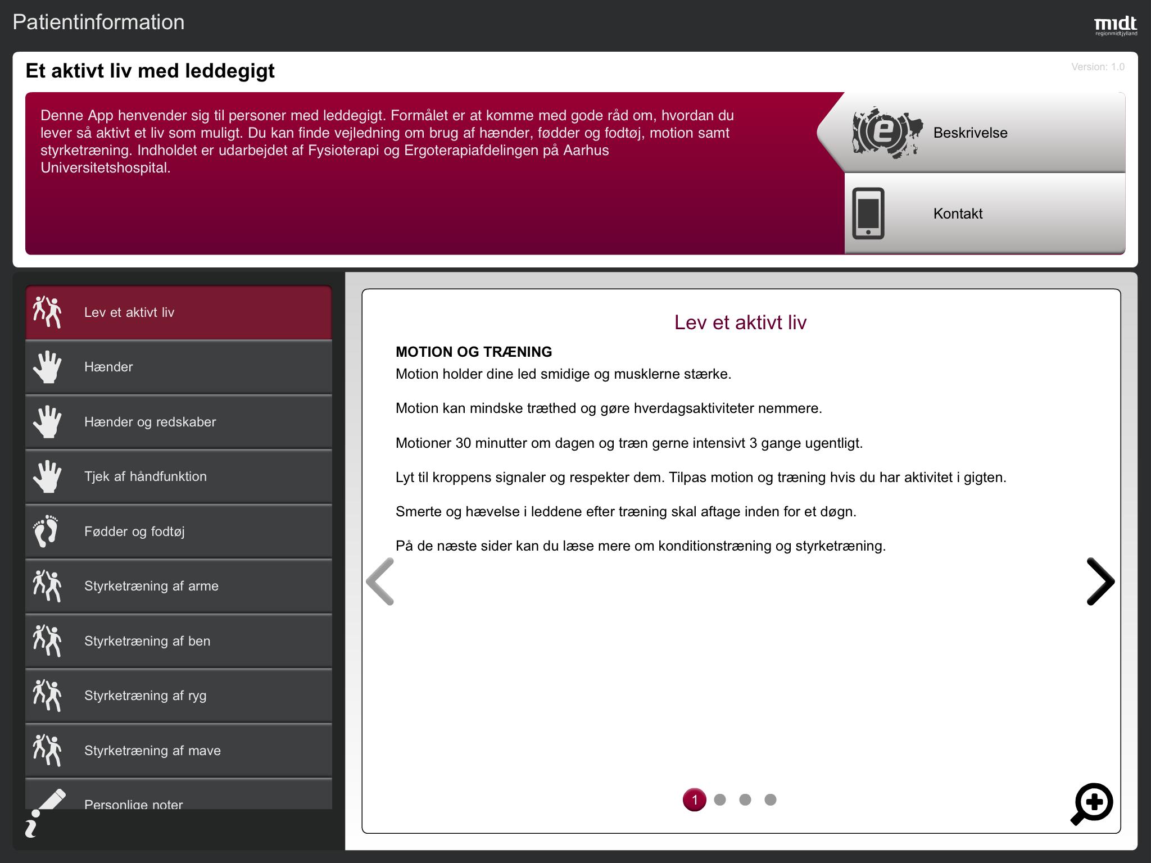Click the Beskrivelse globe 'e' icon
The width and height of the screenshot is (1151, 863).
coord(887,133)
